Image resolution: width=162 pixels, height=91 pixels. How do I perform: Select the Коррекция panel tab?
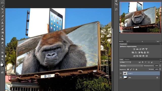click(x=123, y=44)
